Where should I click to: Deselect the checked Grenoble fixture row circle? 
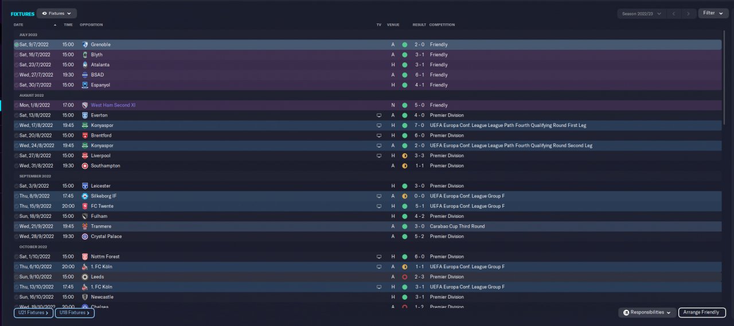pos(17,45)
